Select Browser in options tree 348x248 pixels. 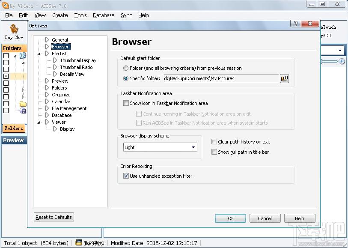(x=60, y=47)
